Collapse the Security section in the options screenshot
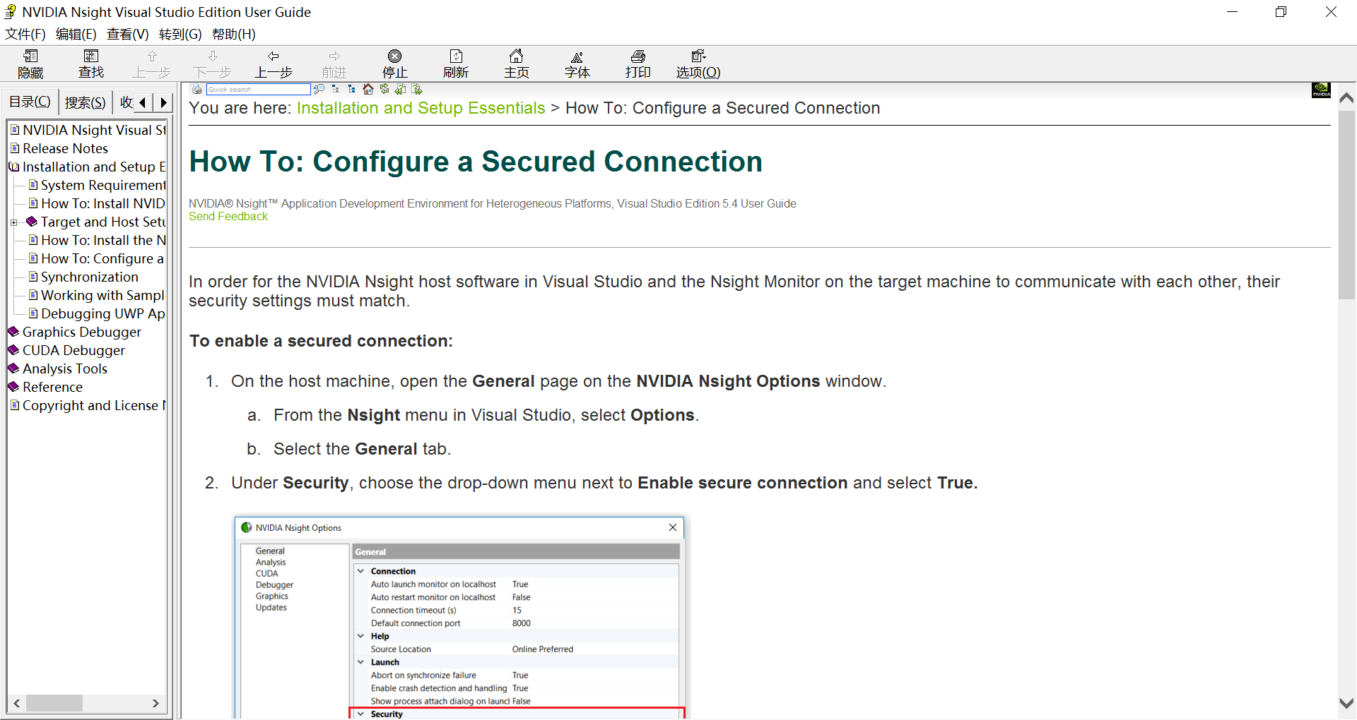The height and width of the screenshot is (720, 1357). click(360, 714)
